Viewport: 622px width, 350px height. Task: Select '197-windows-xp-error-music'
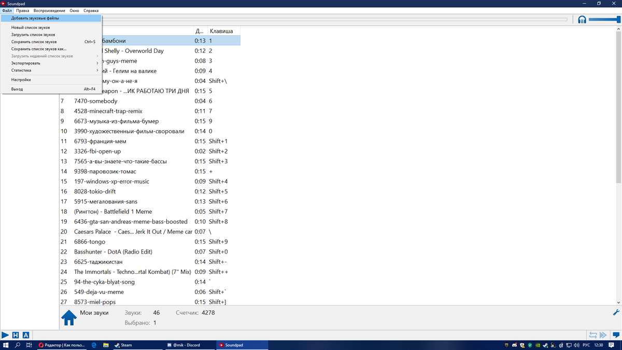pyautogui.click(x=150, y=181)
